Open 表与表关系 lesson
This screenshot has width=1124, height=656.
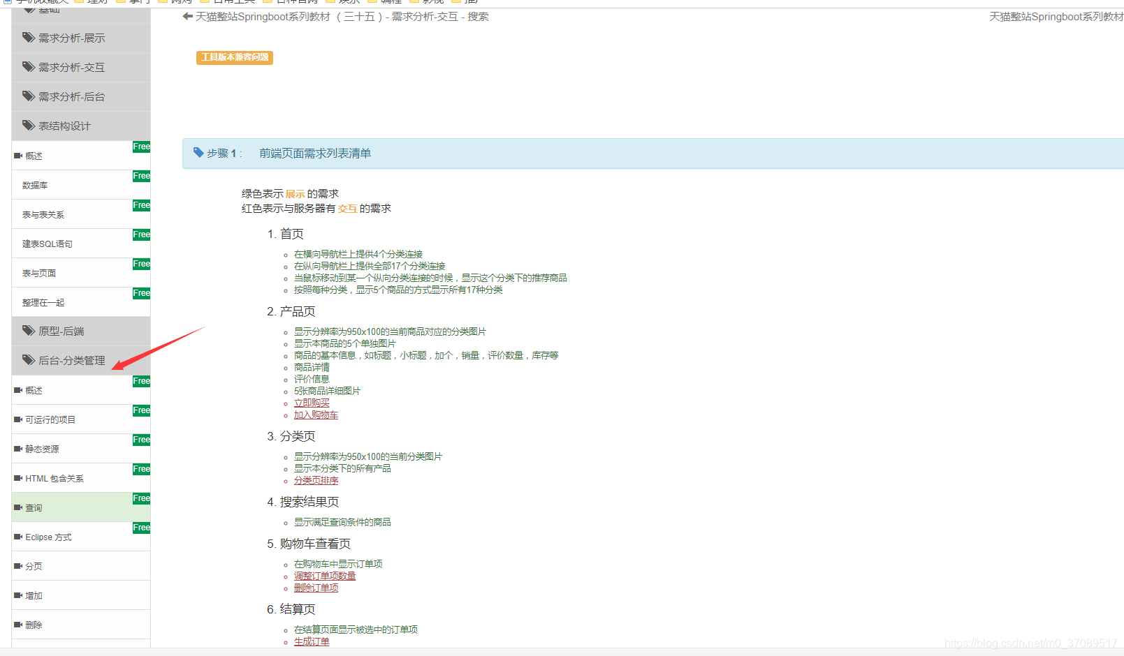tap(81, 214)
